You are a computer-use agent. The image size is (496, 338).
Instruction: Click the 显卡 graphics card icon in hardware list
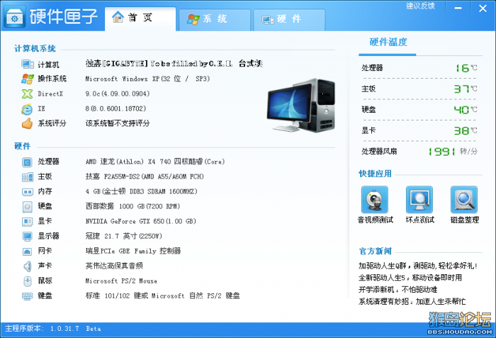(x=27, y=222)
